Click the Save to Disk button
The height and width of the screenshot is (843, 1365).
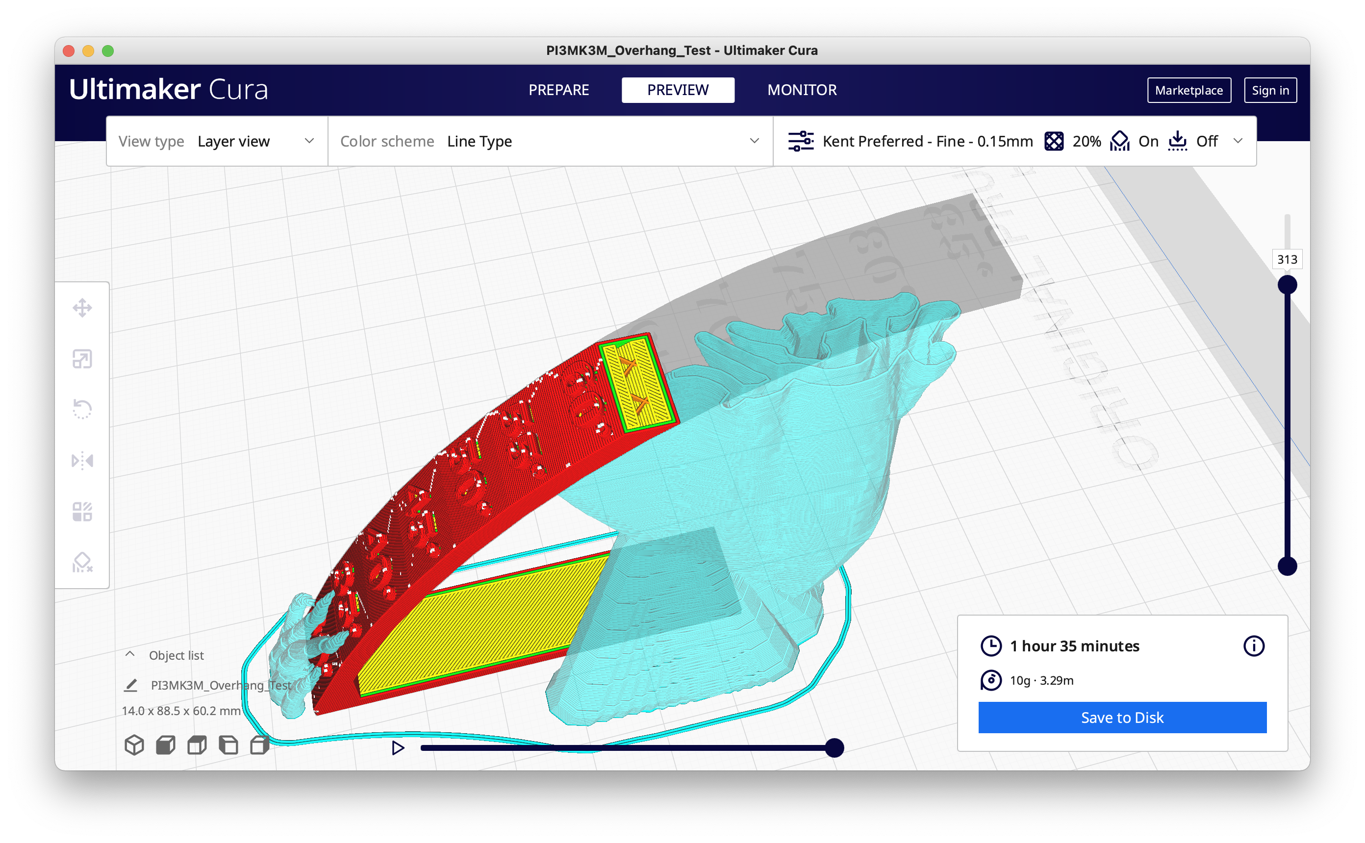1122,718
